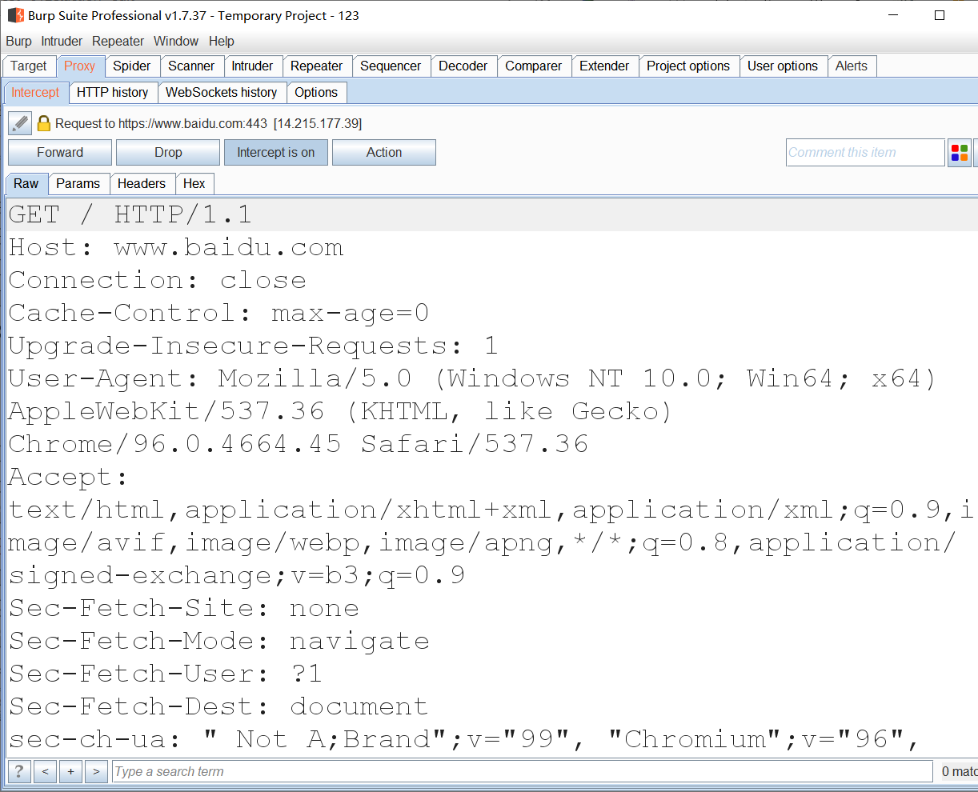Switch to the Sequencer tab
This screenshot has width=978, height=792.
391,66
